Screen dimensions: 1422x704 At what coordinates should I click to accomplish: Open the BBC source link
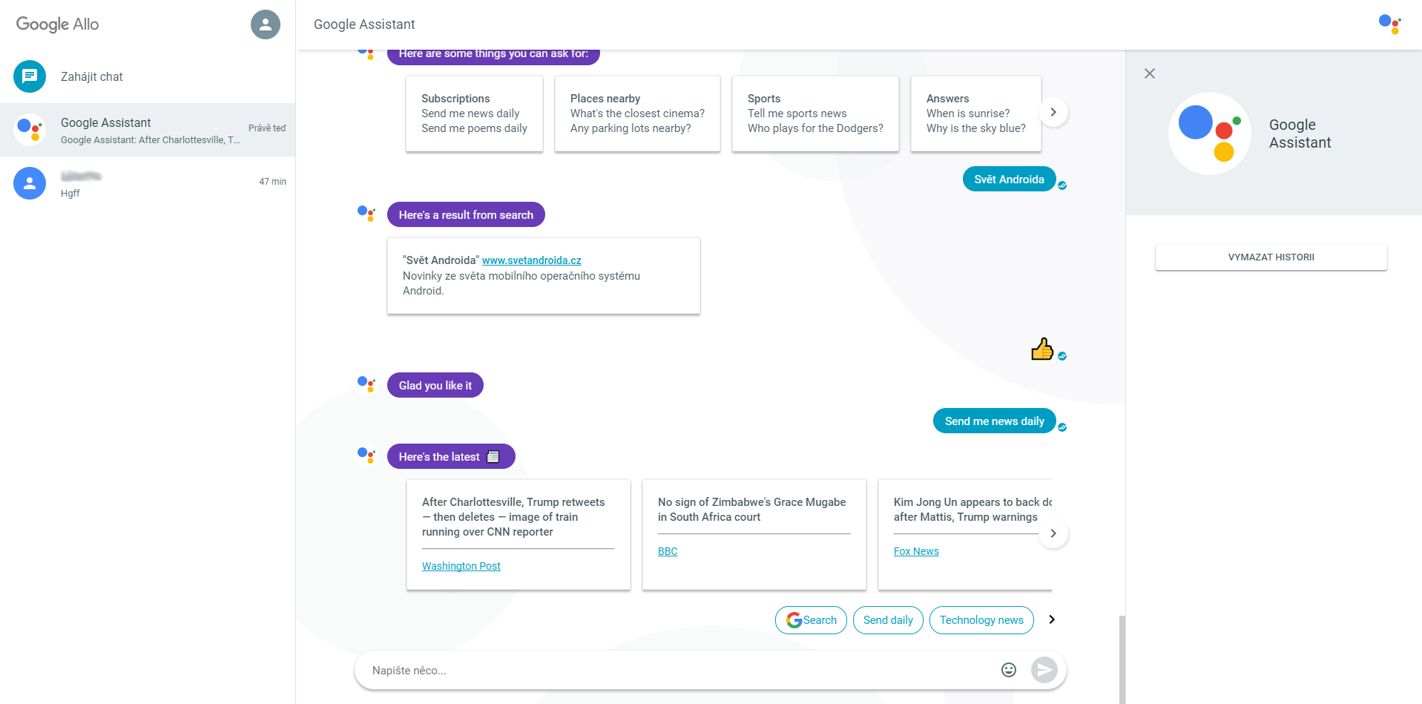coord(668,551)
